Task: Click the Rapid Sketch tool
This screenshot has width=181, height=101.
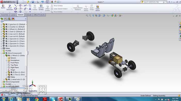Action: (97, 9)
